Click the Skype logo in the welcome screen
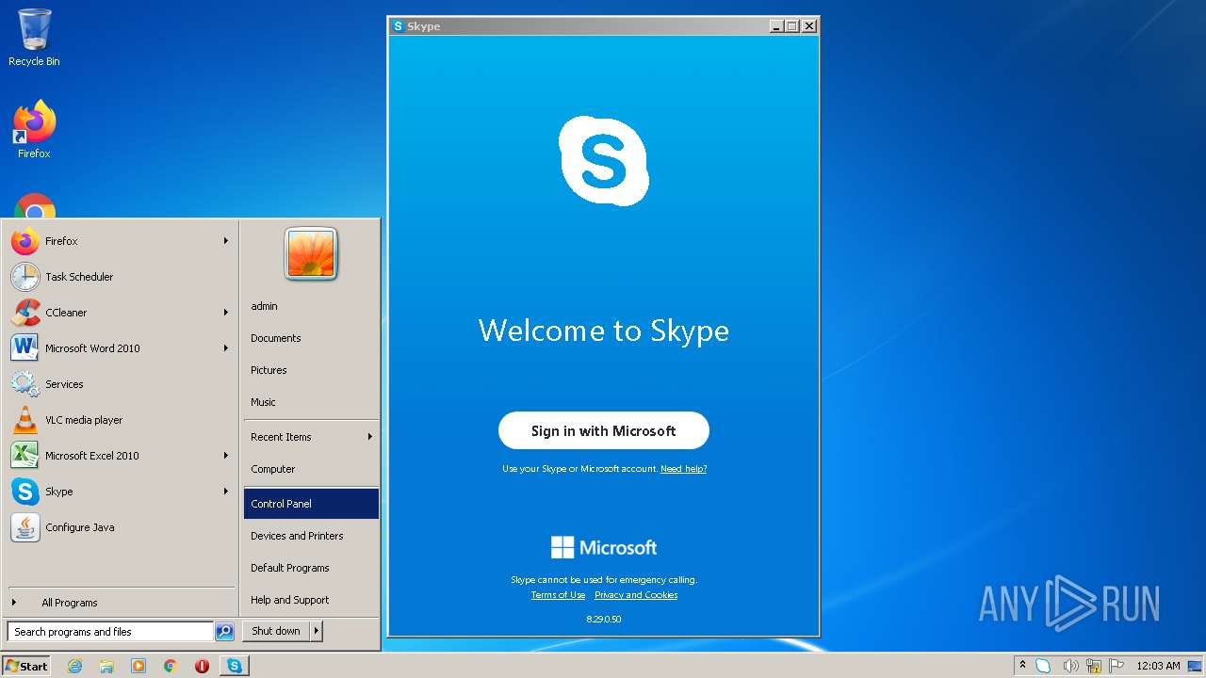The width and height of the screenshot is (1206, 678). [x=604, y=161]
